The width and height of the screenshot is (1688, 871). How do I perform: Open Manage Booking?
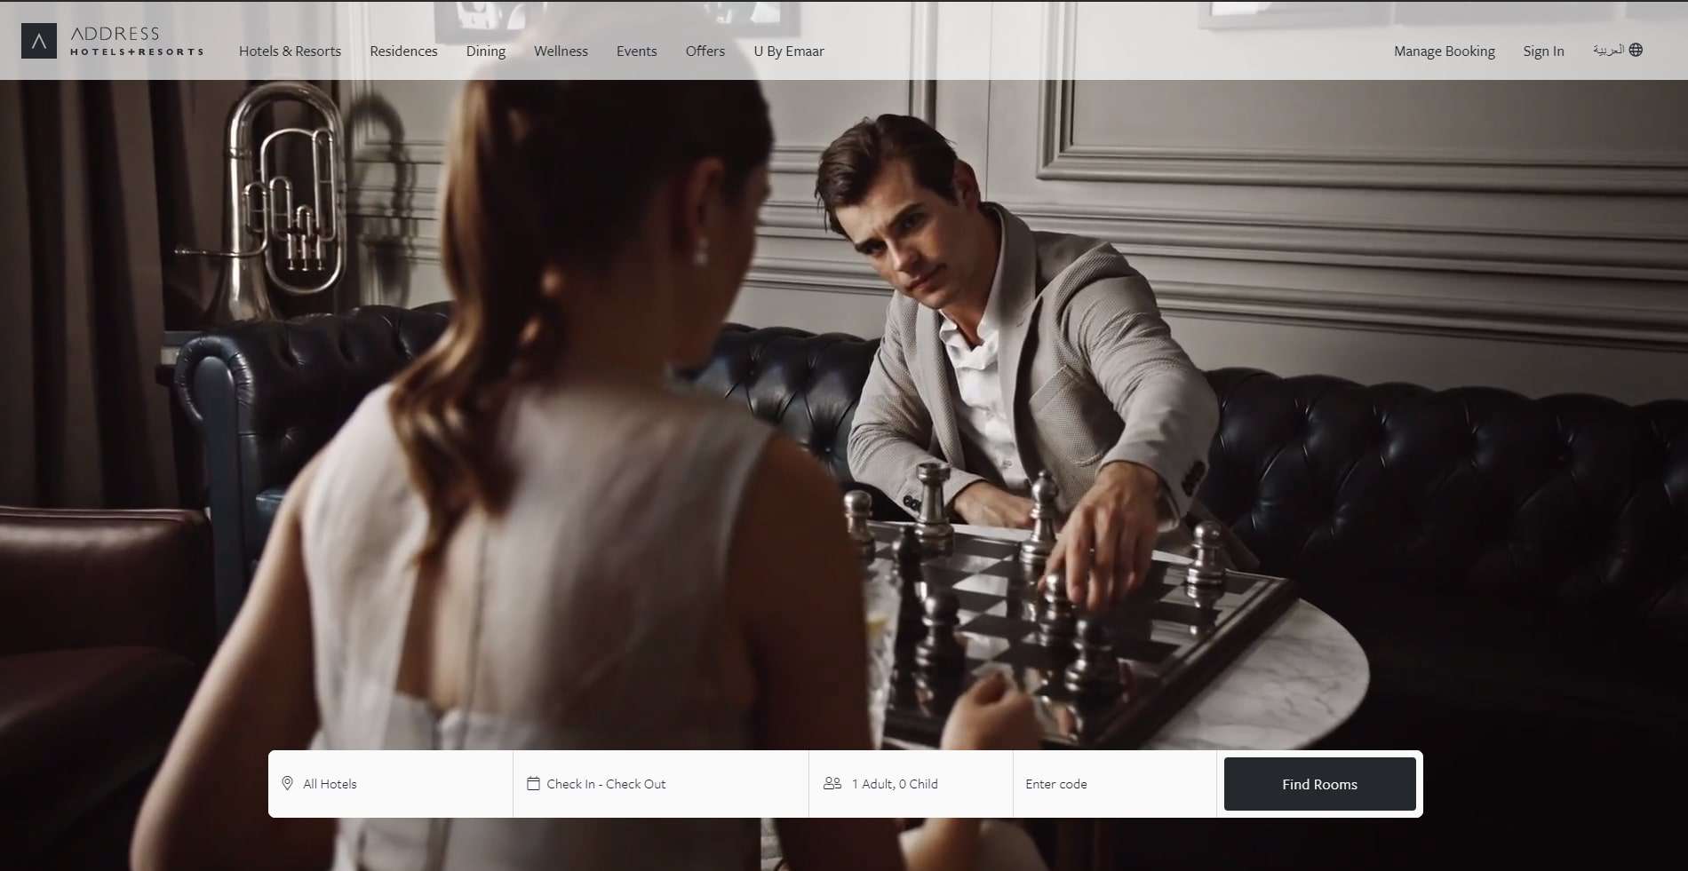point(1445,51)
